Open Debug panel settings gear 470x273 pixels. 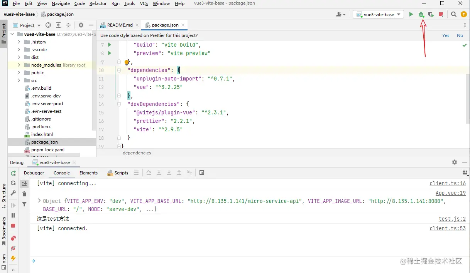click(455, 162)
